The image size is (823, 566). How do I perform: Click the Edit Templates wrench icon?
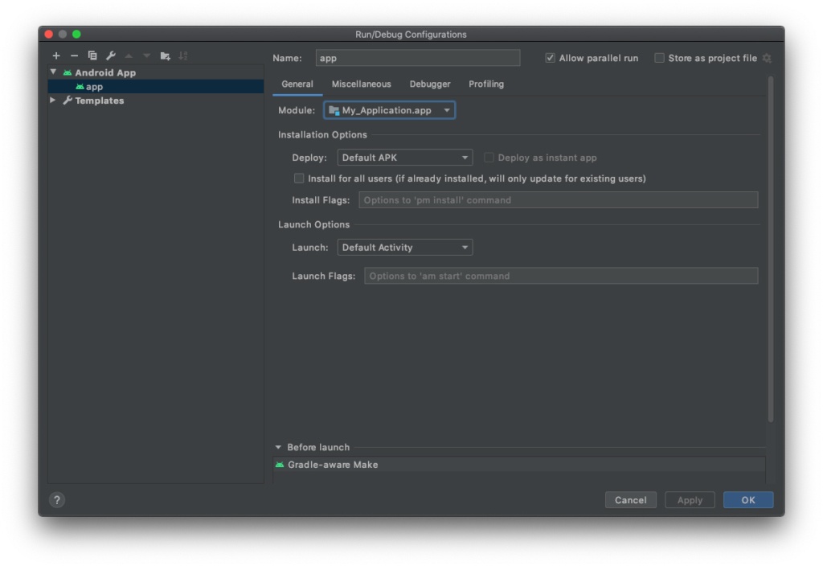[111, 55]
